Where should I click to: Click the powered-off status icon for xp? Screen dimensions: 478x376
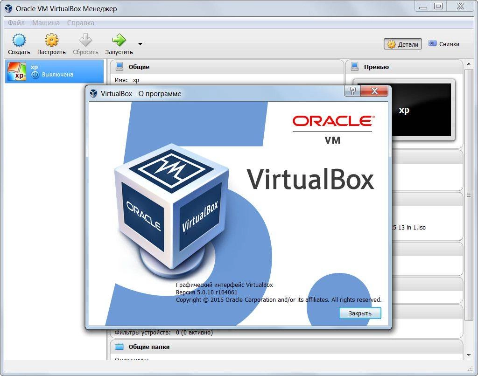tap(35, 75)
